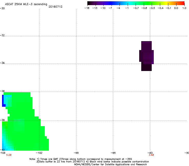This screenshot has width=189, height=166.
Task: Click the color bar label 0.0
Action: coord(176,8)
